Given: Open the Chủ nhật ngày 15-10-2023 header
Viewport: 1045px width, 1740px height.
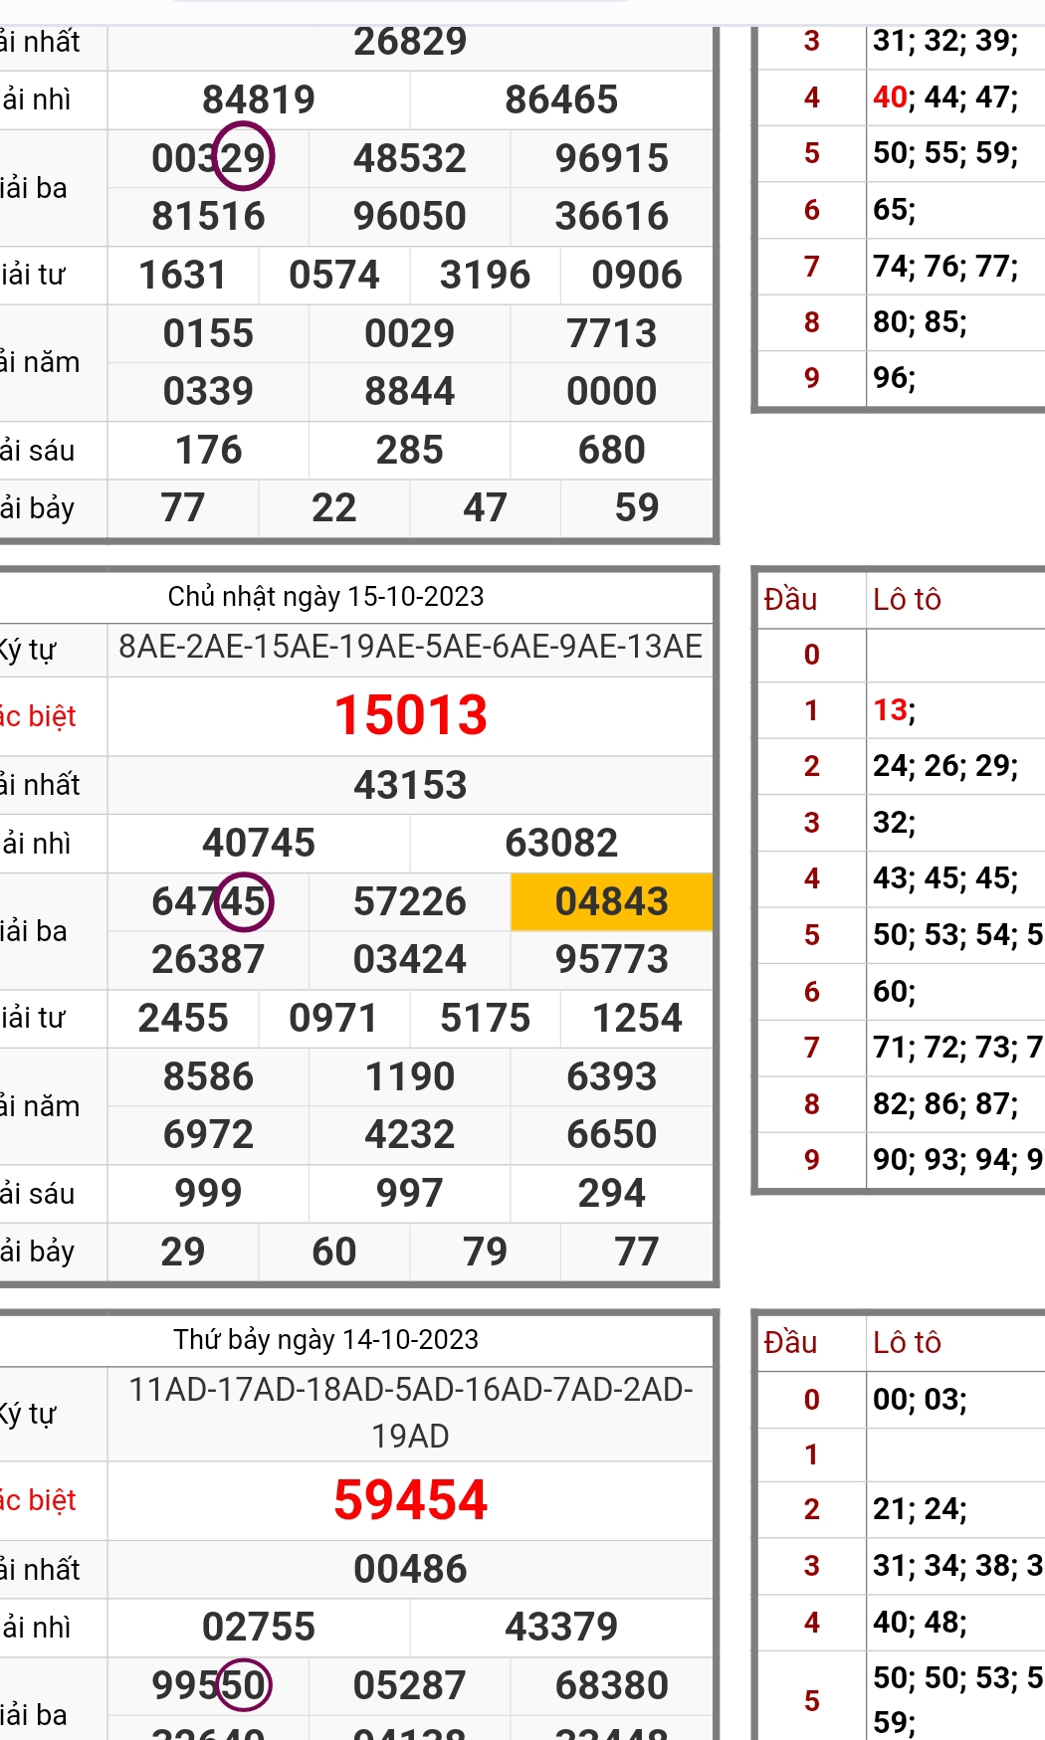Looking at the screenshot, I should pyautogui.click(x=325, y=596).
